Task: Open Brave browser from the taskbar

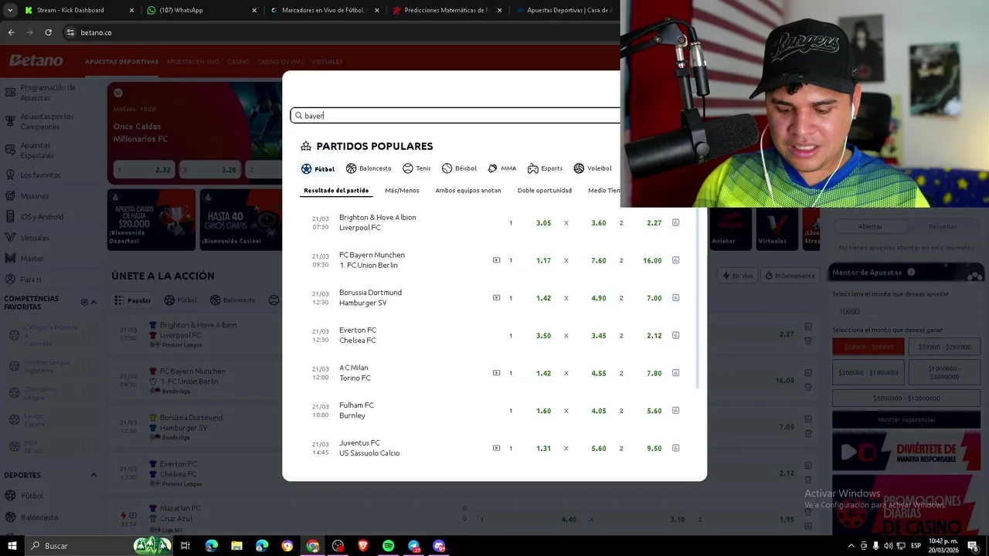Action: [363, 546]
